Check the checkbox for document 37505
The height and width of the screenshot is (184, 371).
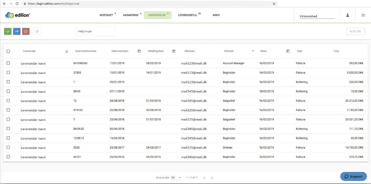click(8, 73)
